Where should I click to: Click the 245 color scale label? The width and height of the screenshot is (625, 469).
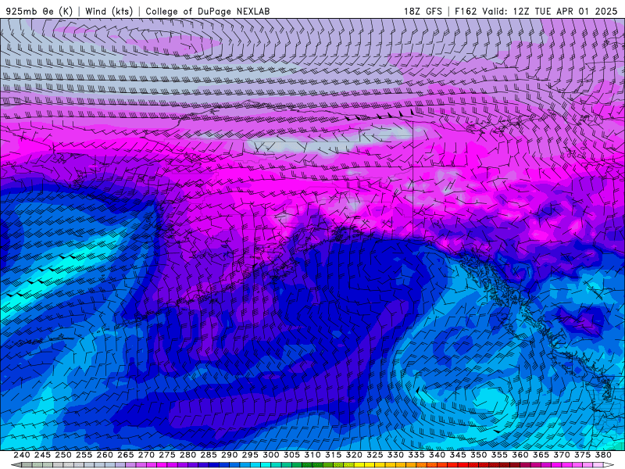point(42,455)
